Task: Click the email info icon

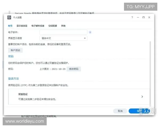Action: click(90, 32)
